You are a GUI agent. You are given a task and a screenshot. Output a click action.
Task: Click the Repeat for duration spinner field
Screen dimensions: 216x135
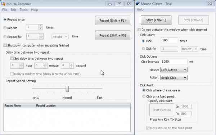(35, 36)
